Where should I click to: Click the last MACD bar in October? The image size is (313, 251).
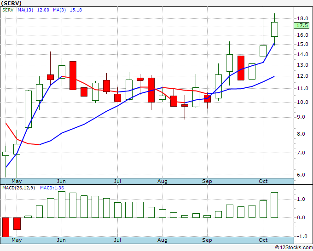[274, 205]
